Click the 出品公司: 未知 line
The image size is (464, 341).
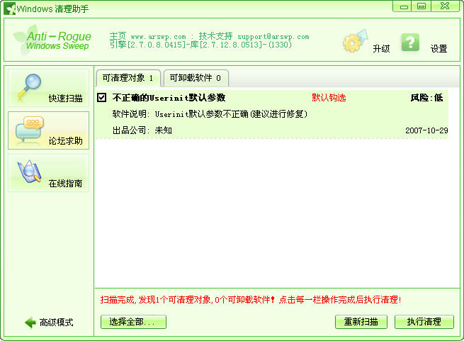point(142,130)
